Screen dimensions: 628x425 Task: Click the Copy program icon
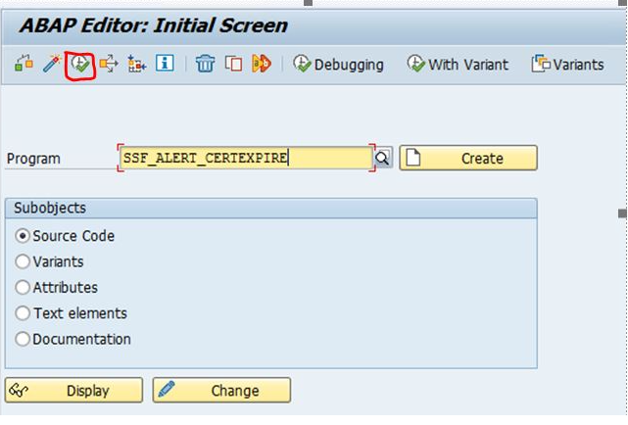point(233,65)
